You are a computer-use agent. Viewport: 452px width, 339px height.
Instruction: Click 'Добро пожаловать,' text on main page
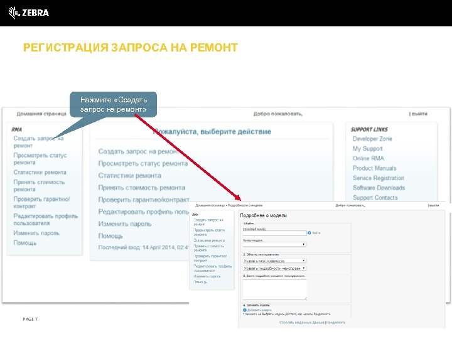278,114
